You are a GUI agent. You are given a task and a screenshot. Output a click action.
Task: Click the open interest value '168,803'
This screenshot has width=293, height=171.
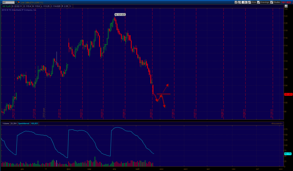34,124
